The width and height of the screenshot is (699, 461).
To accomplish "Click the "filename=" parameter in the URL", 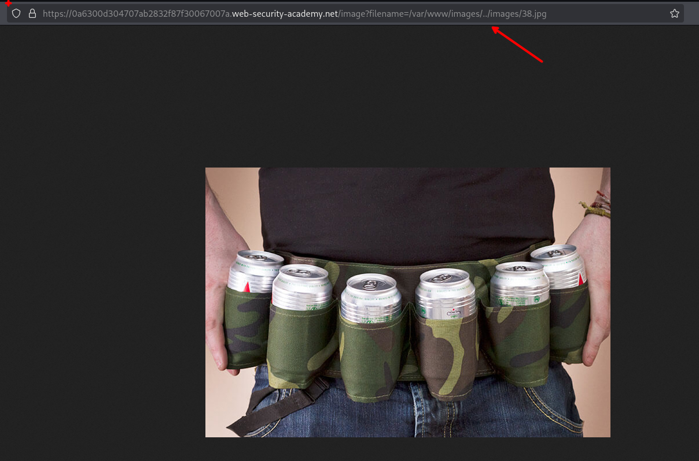I will [x=385, y=14].
